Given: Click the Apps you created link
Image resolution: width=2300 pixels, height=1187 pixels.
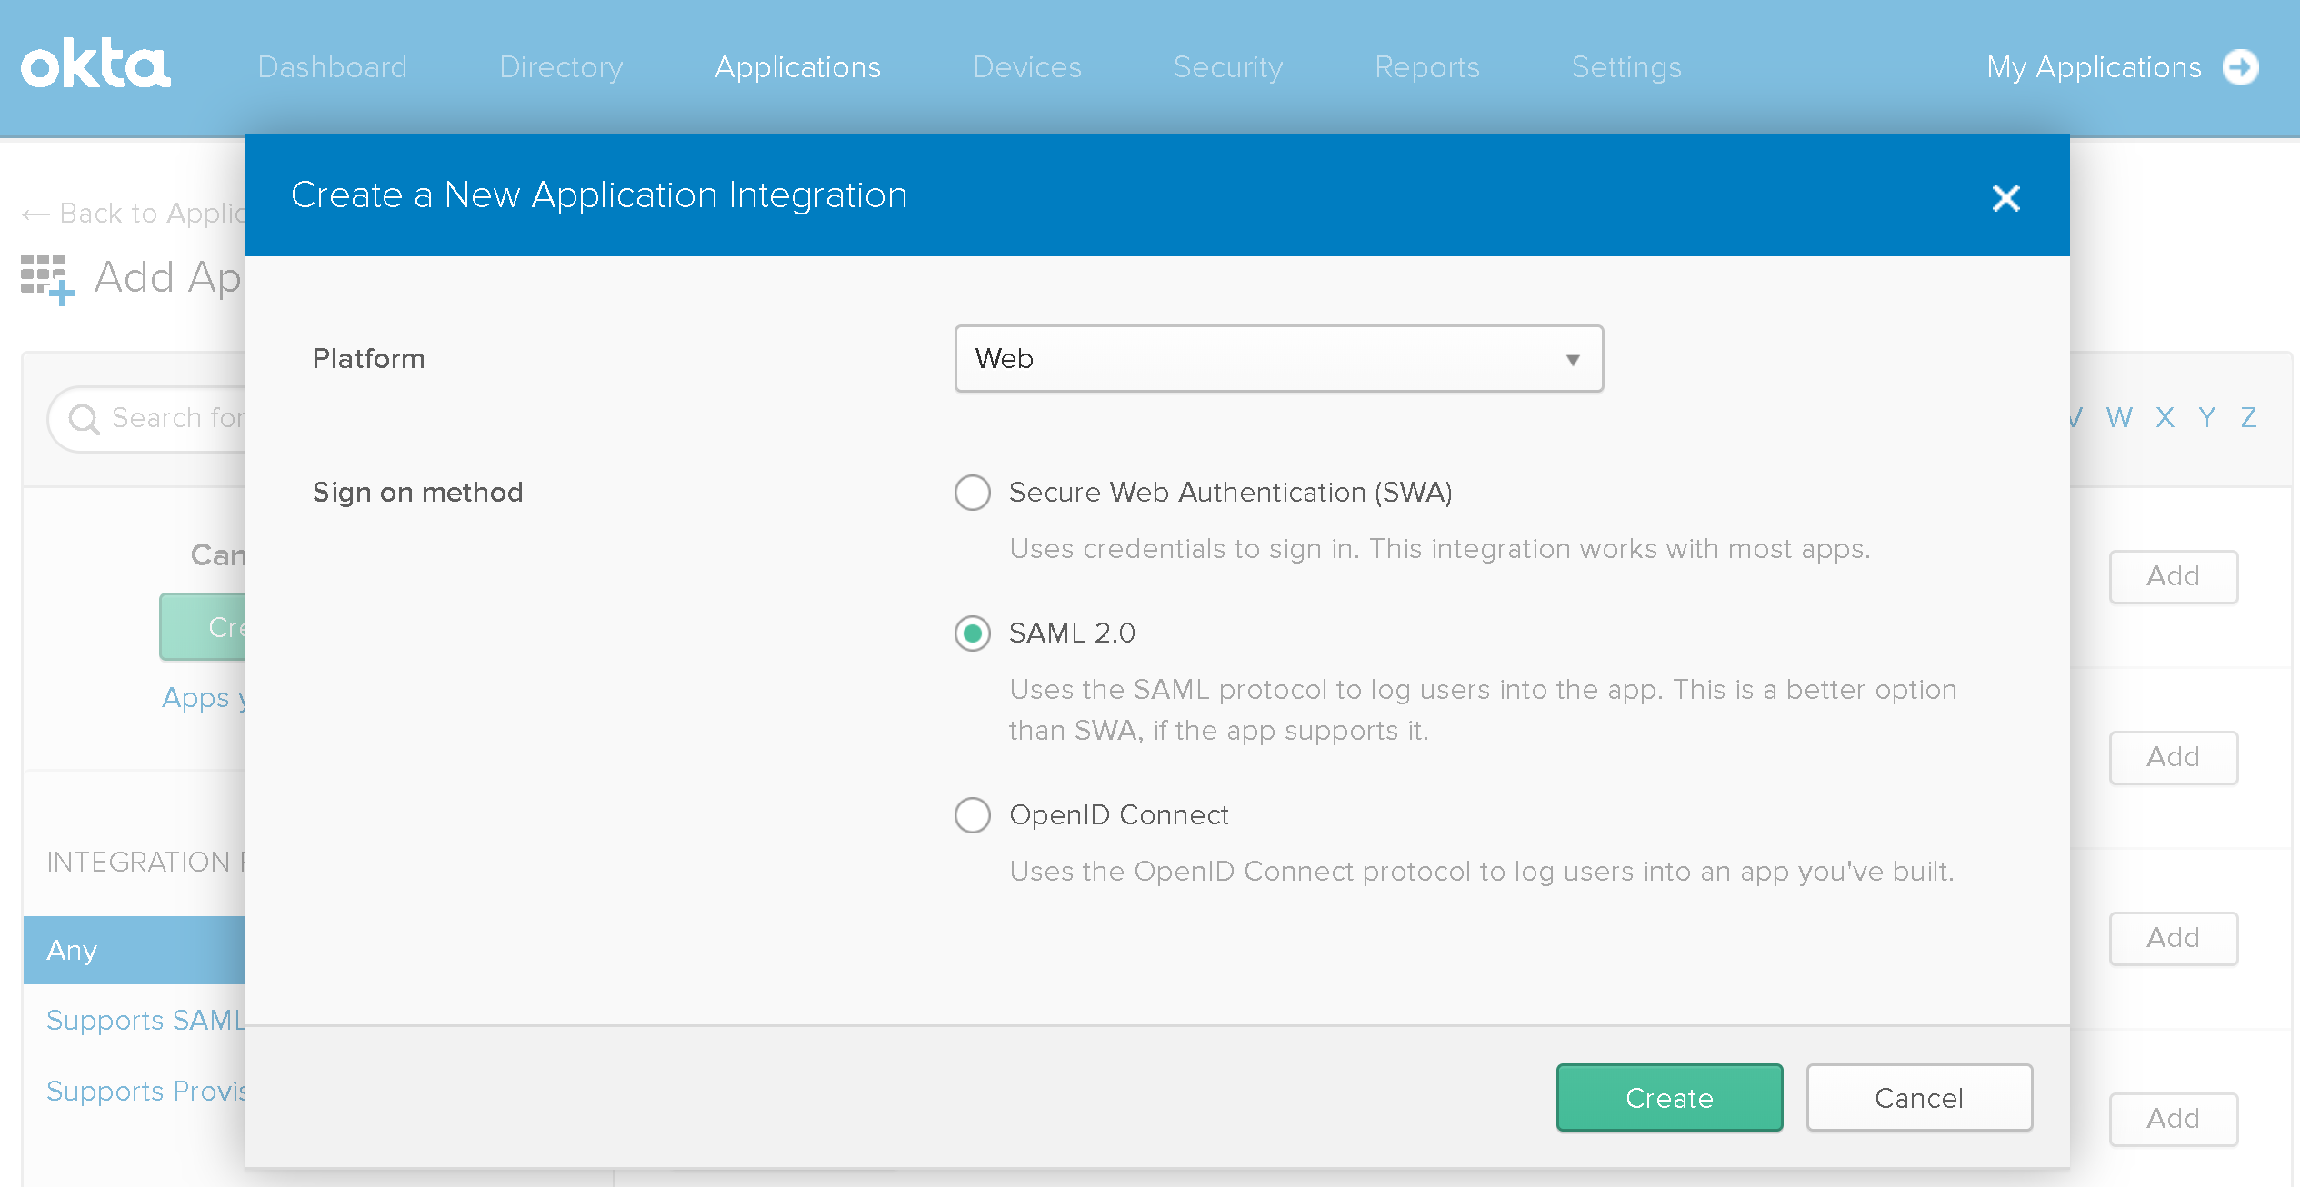Looking at the screenshot, I should click(204, 698).
